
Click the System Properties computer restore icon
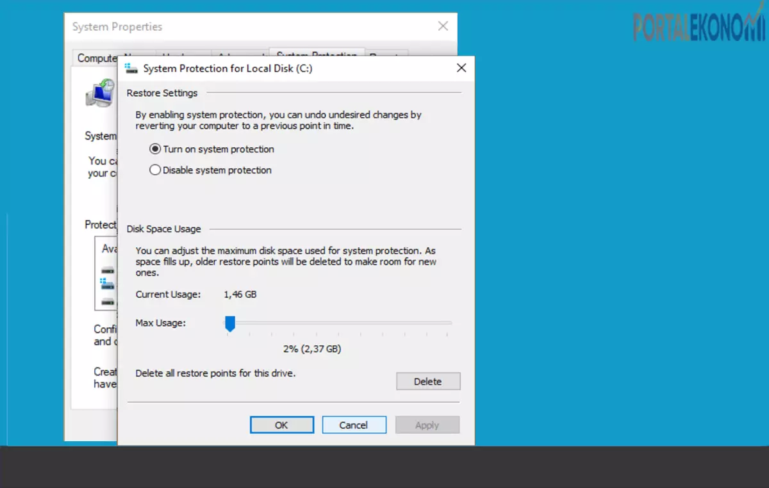pos(101,93)
